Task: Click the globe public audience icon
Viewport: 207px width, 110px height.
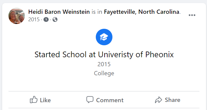Action: tap(55, 20)
